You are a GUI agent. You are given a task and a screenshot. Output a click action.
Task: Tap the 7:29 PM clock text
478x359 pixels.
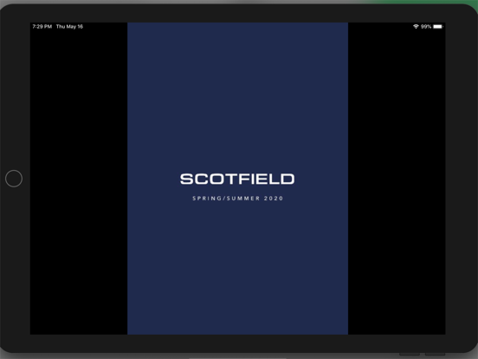pyautogui.click(x=42, y=27)
